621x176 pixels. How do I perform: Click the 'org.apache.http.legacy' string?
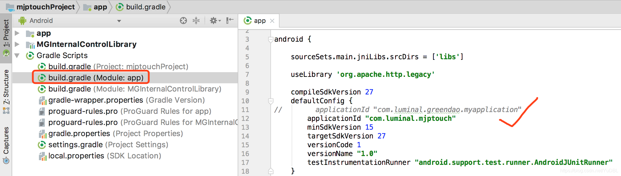click(385, 75)
